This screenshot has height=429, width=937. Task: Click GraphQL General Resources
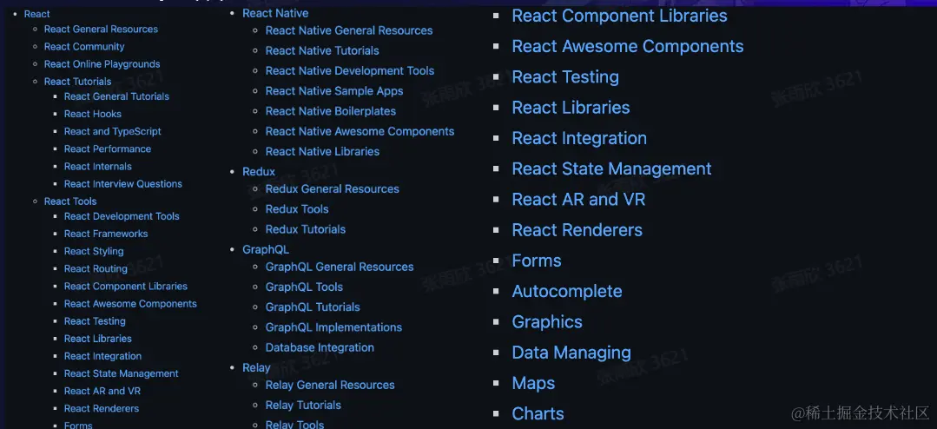pos(340,267)
